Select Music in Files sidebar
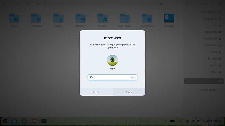 coord(204,52)
